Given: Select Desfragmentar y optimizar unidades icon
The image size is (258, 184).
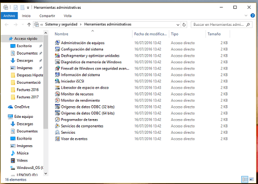Looking at the screenshot, I should point(57,55).
